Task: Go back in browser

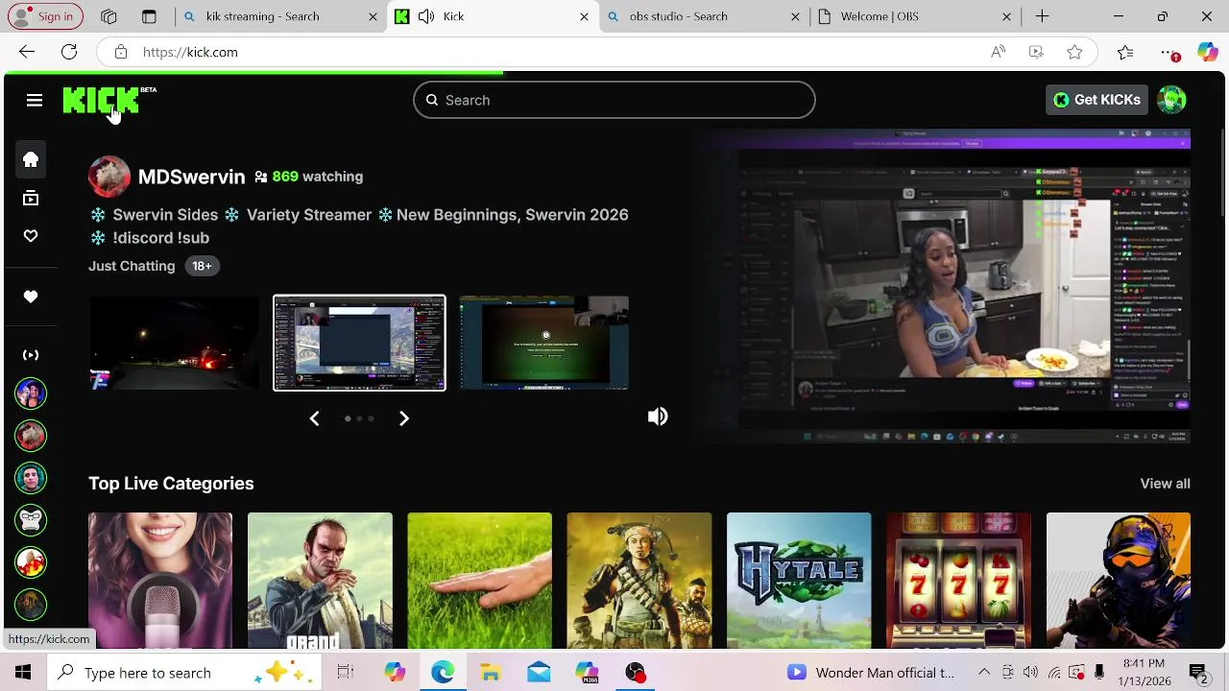Action: (27, 52)
